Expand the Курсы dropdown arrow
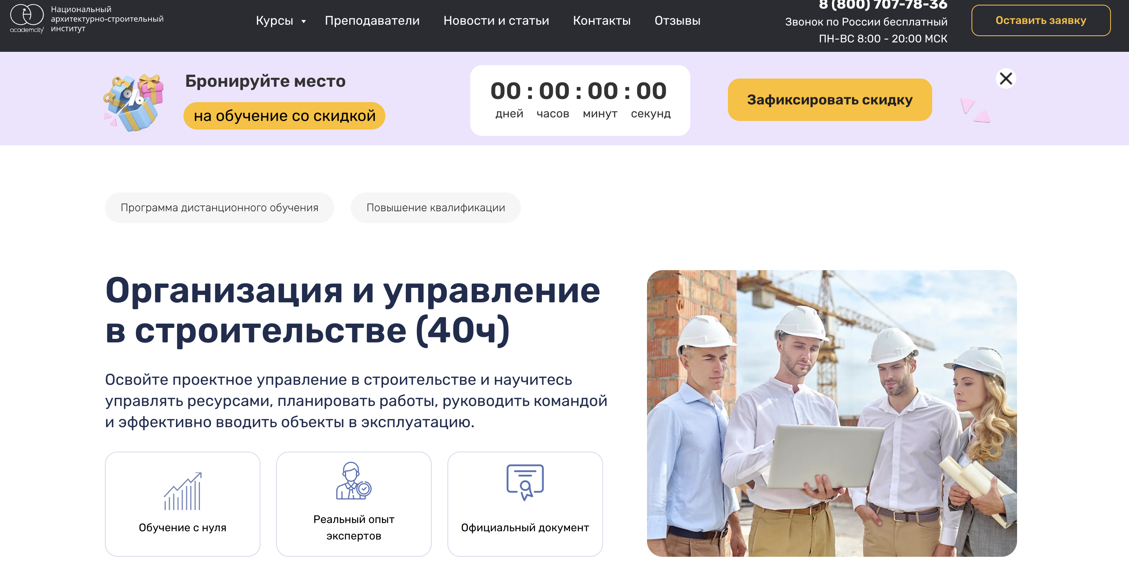The width and height of the screenshot is (1129, 567). click(x=303, y=22)
